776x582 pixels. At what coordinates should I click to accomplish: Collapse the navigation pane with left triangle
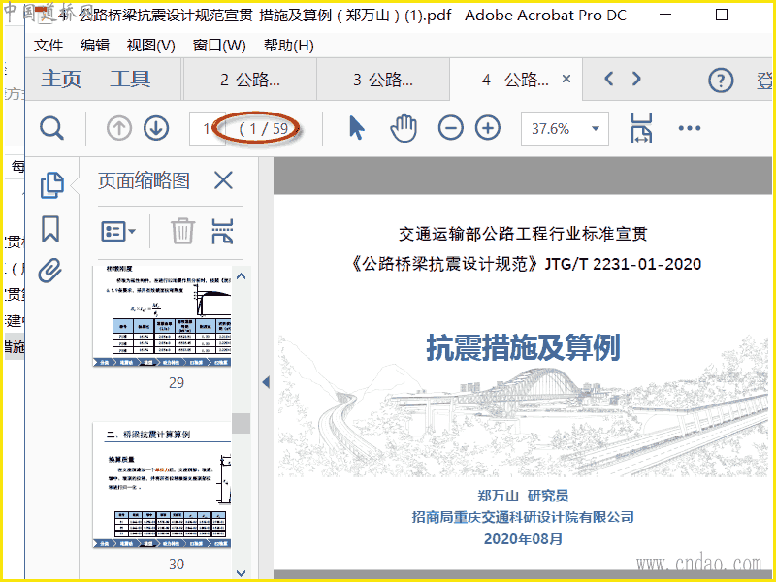tap(266, 382)
